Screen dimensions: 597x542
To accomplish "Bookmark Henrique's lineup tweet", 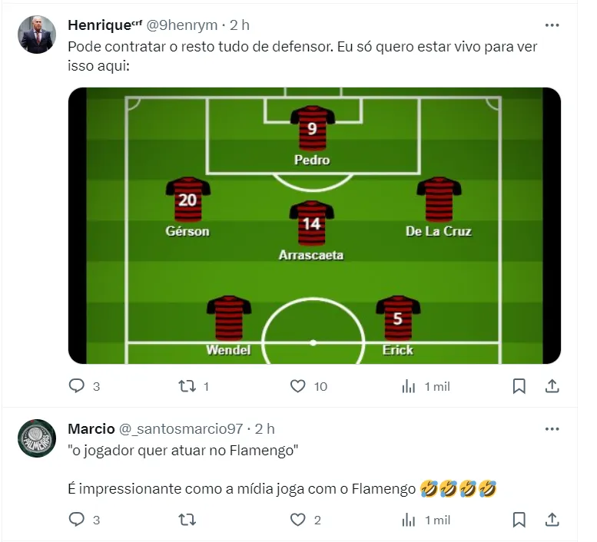I will coord(519,386).
